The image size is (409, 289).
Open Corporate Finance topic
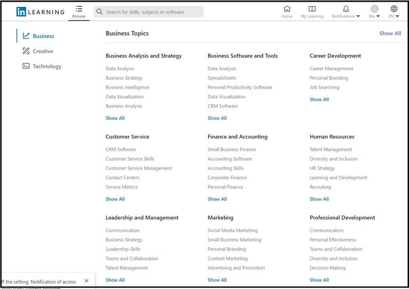coord(227,178)
